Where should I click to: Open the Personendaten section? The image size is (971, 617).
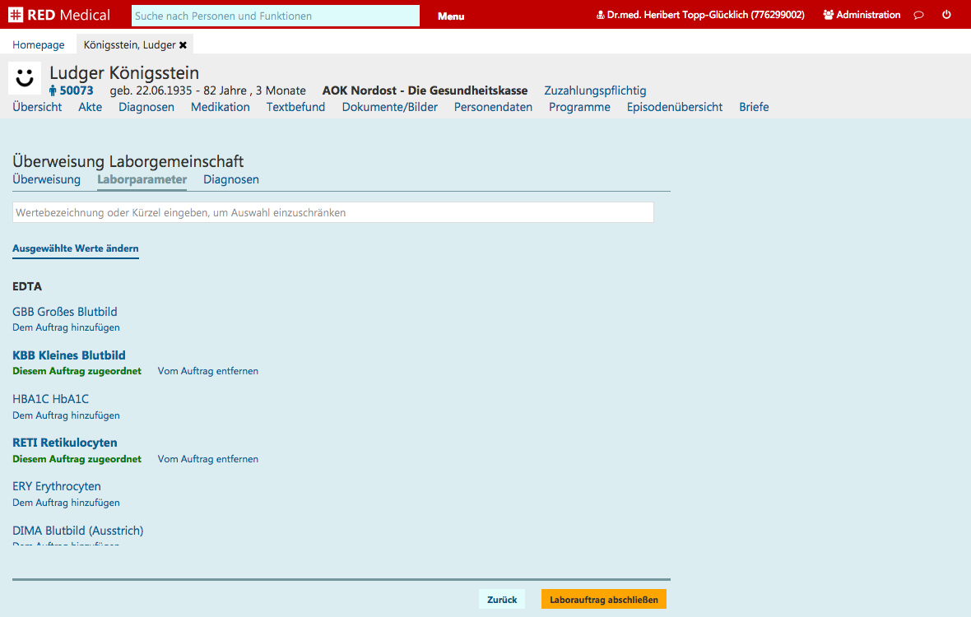(x=493, y=107)
